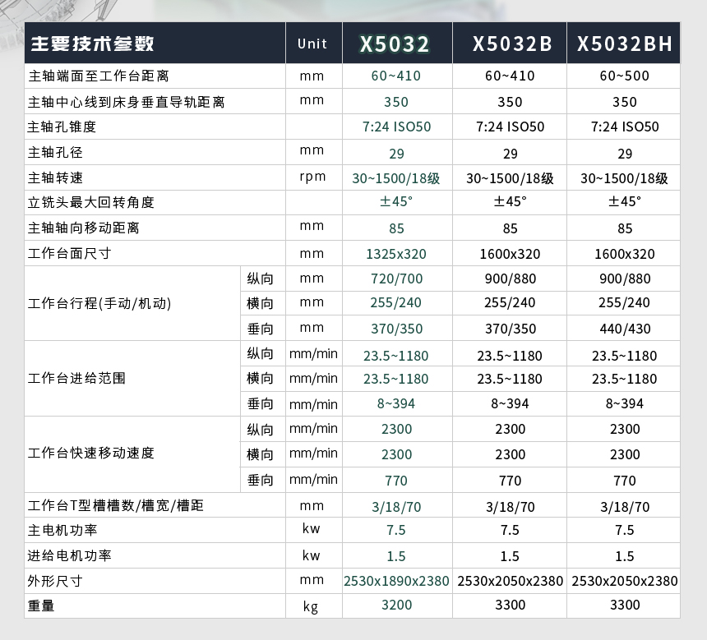The width and height of the screenshot is (707, 640).
Task: Click the rpm unit cell
Action: tap(312, 177)
